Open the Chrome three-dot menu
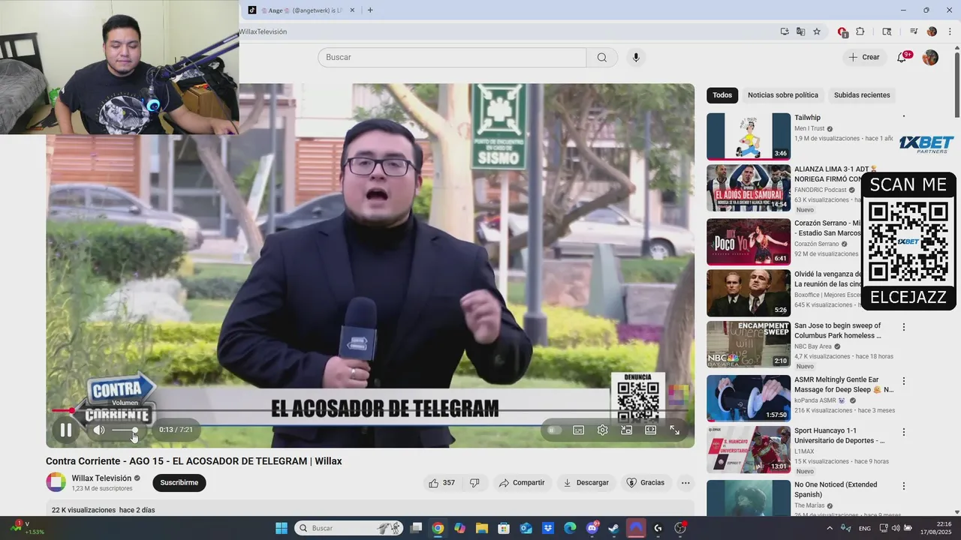The height and width of the screenshot is (540, 961). (950, 31)
